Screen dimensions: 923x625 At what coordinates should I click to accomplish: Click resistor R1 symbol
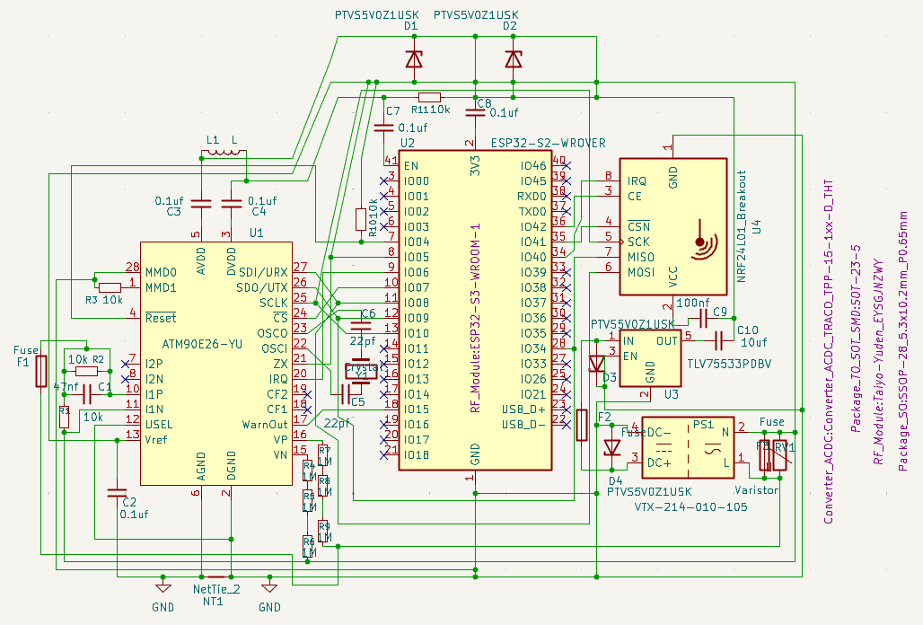(64, 417)
